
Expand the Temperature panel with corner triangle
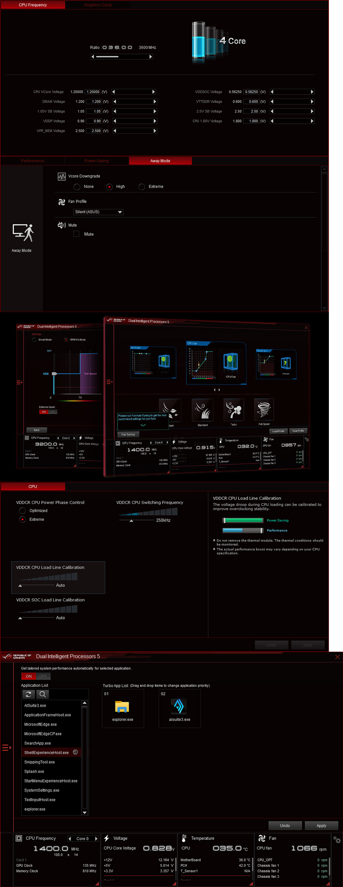click(251, 883)
